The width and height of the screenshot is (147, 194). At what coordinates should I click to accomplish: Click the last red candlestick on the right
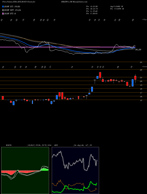point(135,78)
